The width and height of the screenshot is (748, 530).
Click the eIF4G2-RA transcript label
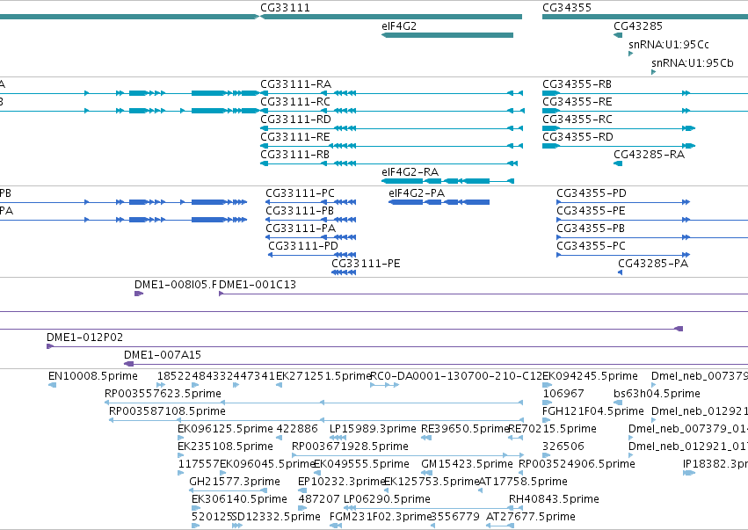point(410,172)
